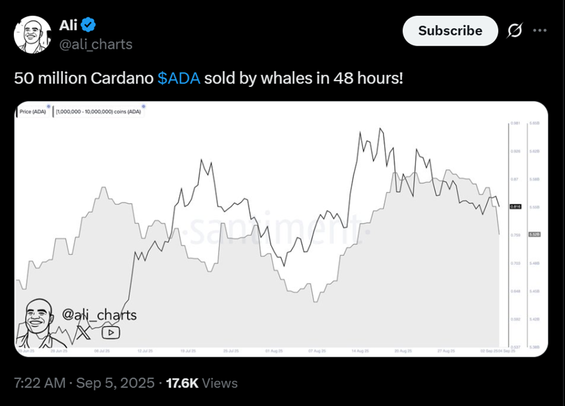Screen dimensions: 565x406
Task: Click the @ali_charts text in chart watermark
Action: pos(100,315)
